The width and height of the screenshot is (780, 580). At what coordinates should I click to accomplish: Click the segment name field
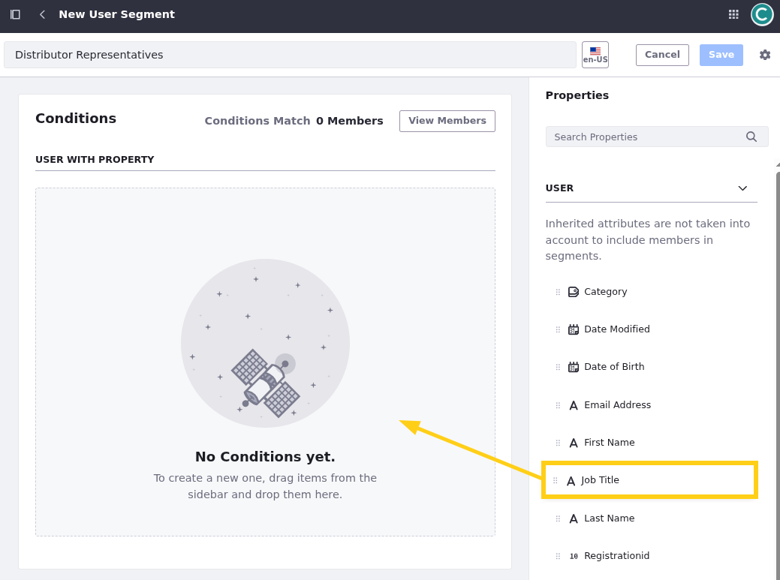pyautogui.click(x=290, y=55)
